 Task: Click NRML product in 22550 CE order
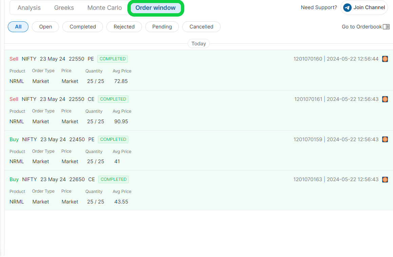pos(17,122)
